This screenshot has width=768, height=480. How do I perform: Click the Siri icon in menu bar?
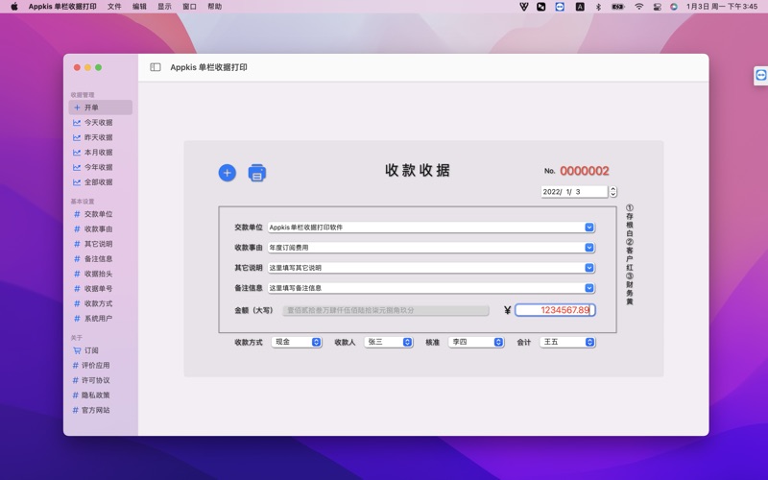tap(674, 7)
